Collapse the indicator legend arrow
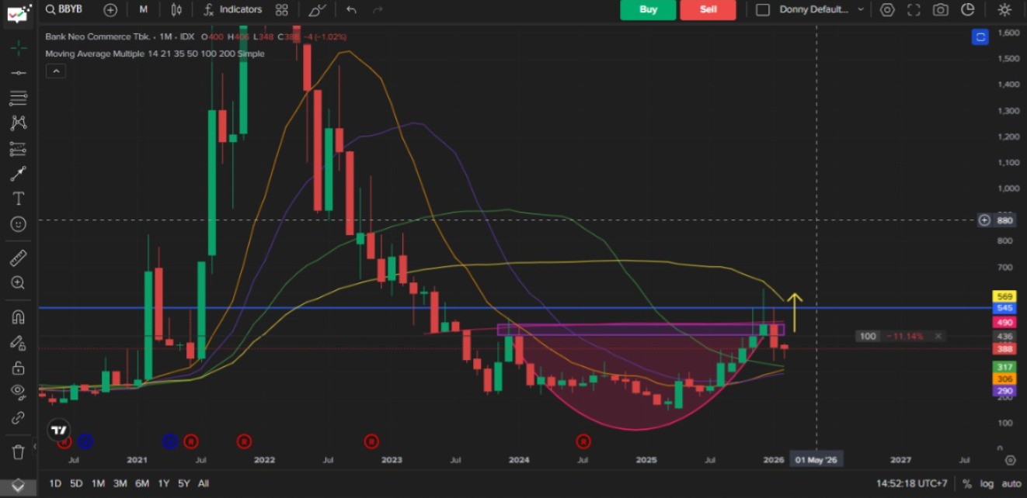Image resolution: width=1027 pixels, height=498 pixels. click(55, 71)
